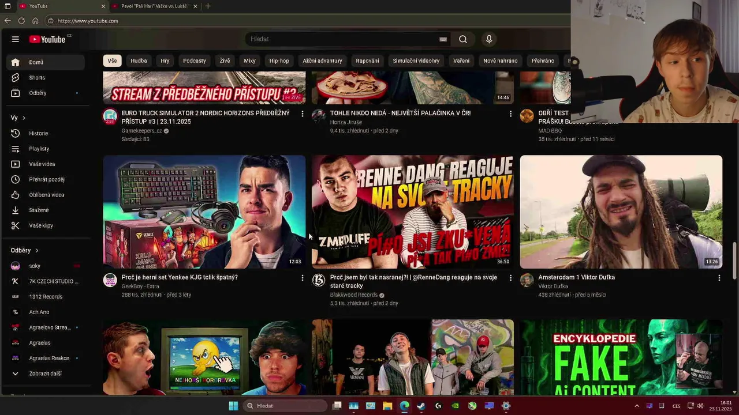The image size is (739, 415).
Task: Open the on-screen keyboard icon in search box
Action: click(x=443, y=39)
